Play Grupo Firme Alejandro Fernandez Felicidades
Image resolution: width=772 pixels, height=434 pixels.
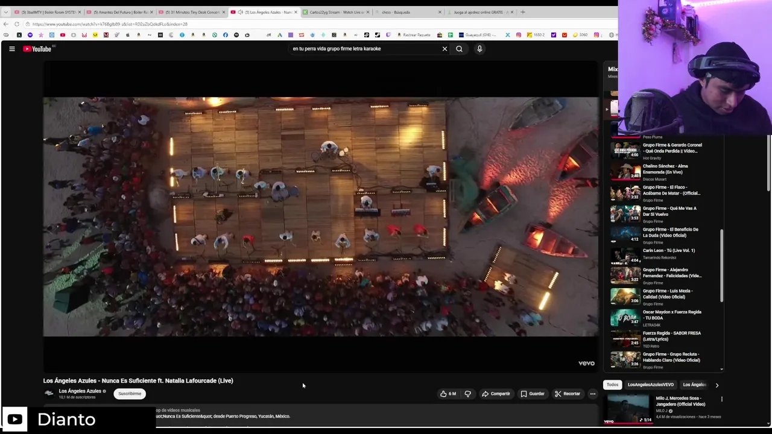(663, 275)
